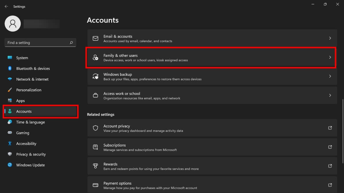Open the System settings category
The width and height of the screenshot is (344, 193).
(22, 58)
